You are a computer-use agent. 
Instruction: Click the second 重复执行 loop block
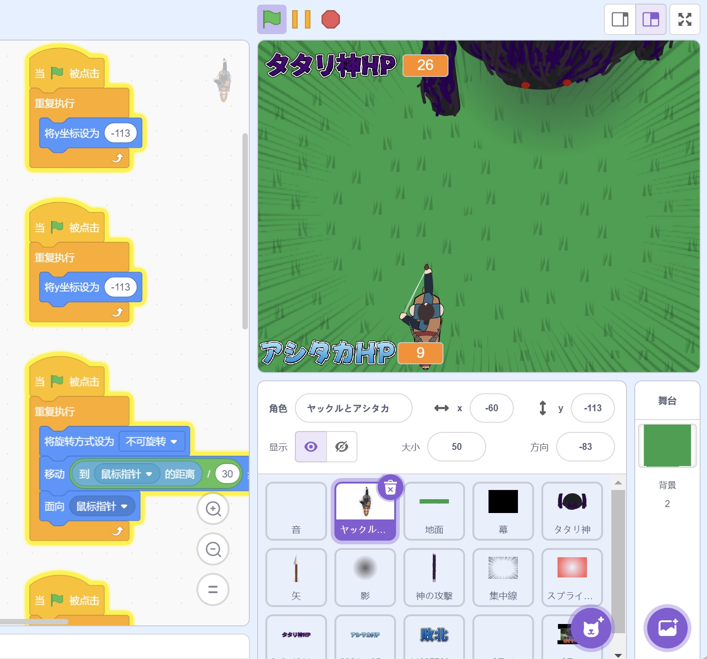pos(55,257)
